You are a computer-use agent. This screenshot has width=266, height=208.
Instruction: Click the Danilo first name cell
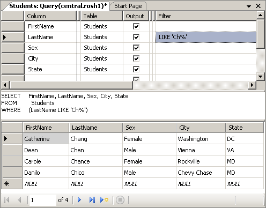pos(46,173)
